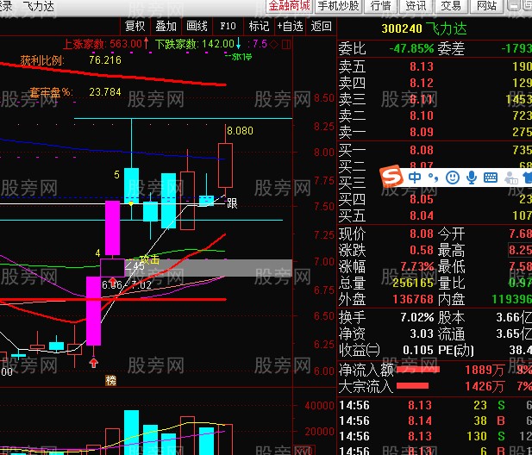Open the 金融商城 menu

pos(289,6)
